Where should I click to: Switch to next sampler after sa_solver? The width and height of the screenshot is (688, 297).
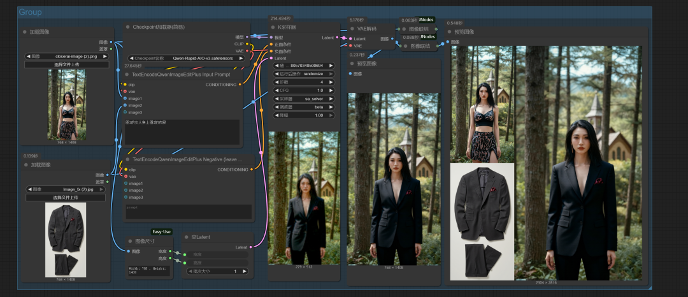point(331,99)
